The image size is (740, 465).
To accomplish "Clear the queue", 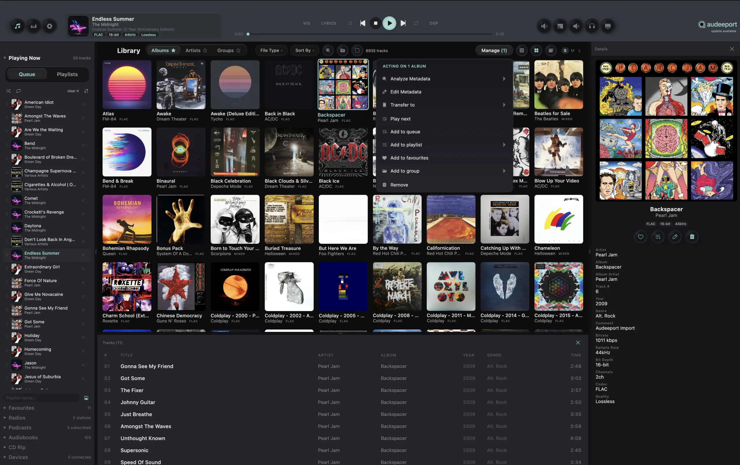I will [73, 91].
